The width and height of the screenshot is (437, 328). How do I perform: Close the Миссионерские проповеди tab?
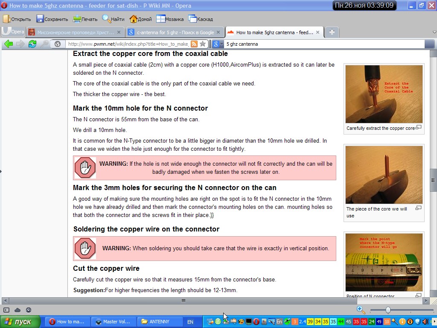[119, 32]
